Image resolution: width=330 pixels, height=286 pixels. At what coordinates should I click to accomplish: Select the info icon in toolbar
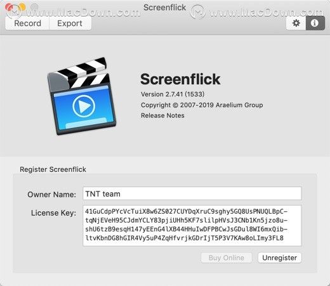point(315,23)
